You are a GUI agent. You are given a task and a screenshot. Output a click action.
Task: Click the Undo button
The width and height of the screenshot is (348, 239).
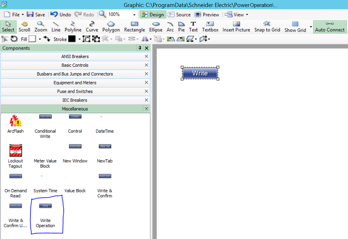click(x=61, y=15)
